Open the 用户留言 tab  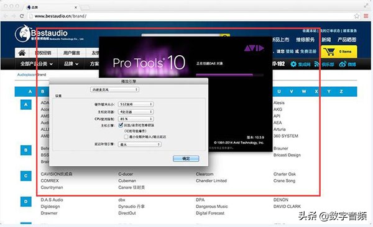pos(71,53)
